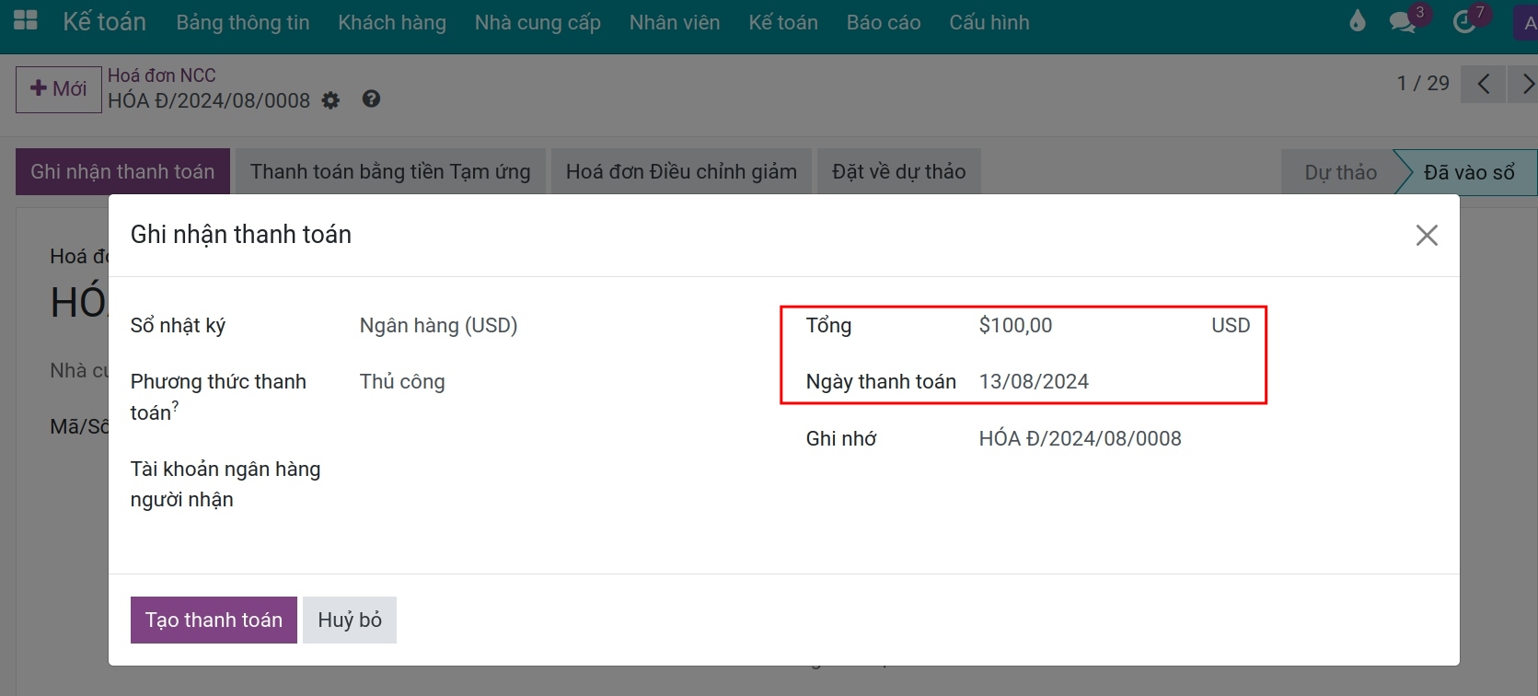Image resolution: width=1538 pixels, height=696 pixels.
Task: Open the Kế toán menu item
Action: click(783, 22)
